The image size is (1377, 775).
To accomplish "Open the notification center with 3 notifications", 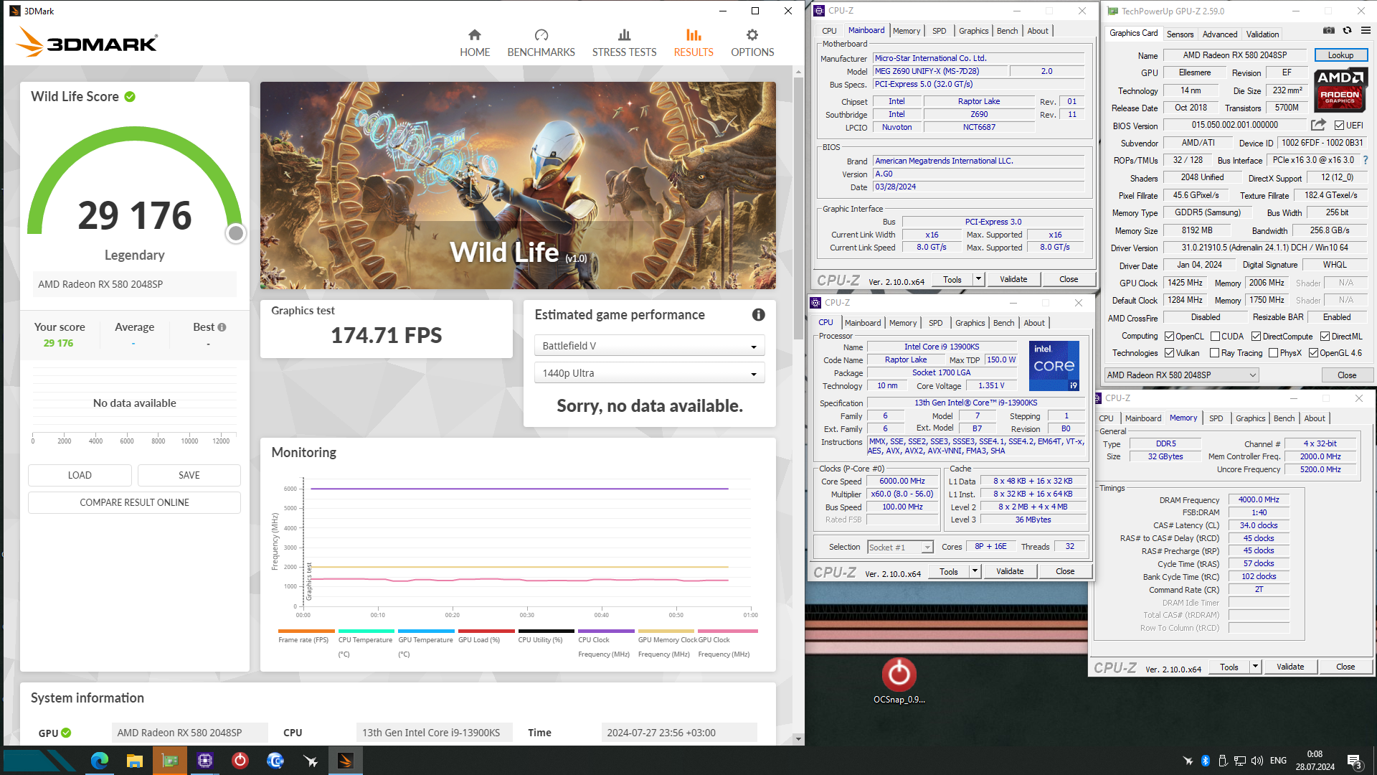I will coord(1354,761).
